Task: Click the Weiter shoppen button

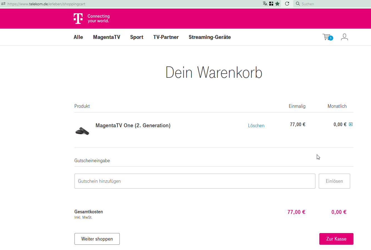Action: point(97,239)
